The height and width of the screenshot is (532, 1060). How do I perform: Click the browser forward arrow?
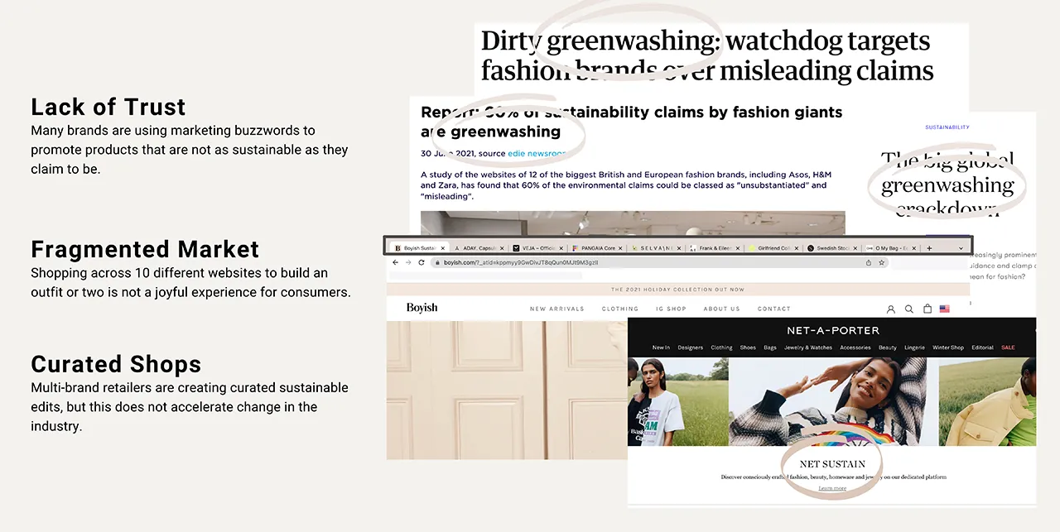pyautogui.click(x=407, y=262)
